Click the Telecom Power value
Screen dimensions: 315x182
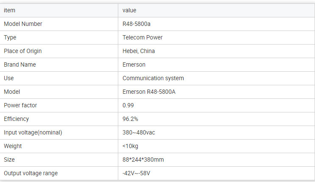tap(142, 37)
